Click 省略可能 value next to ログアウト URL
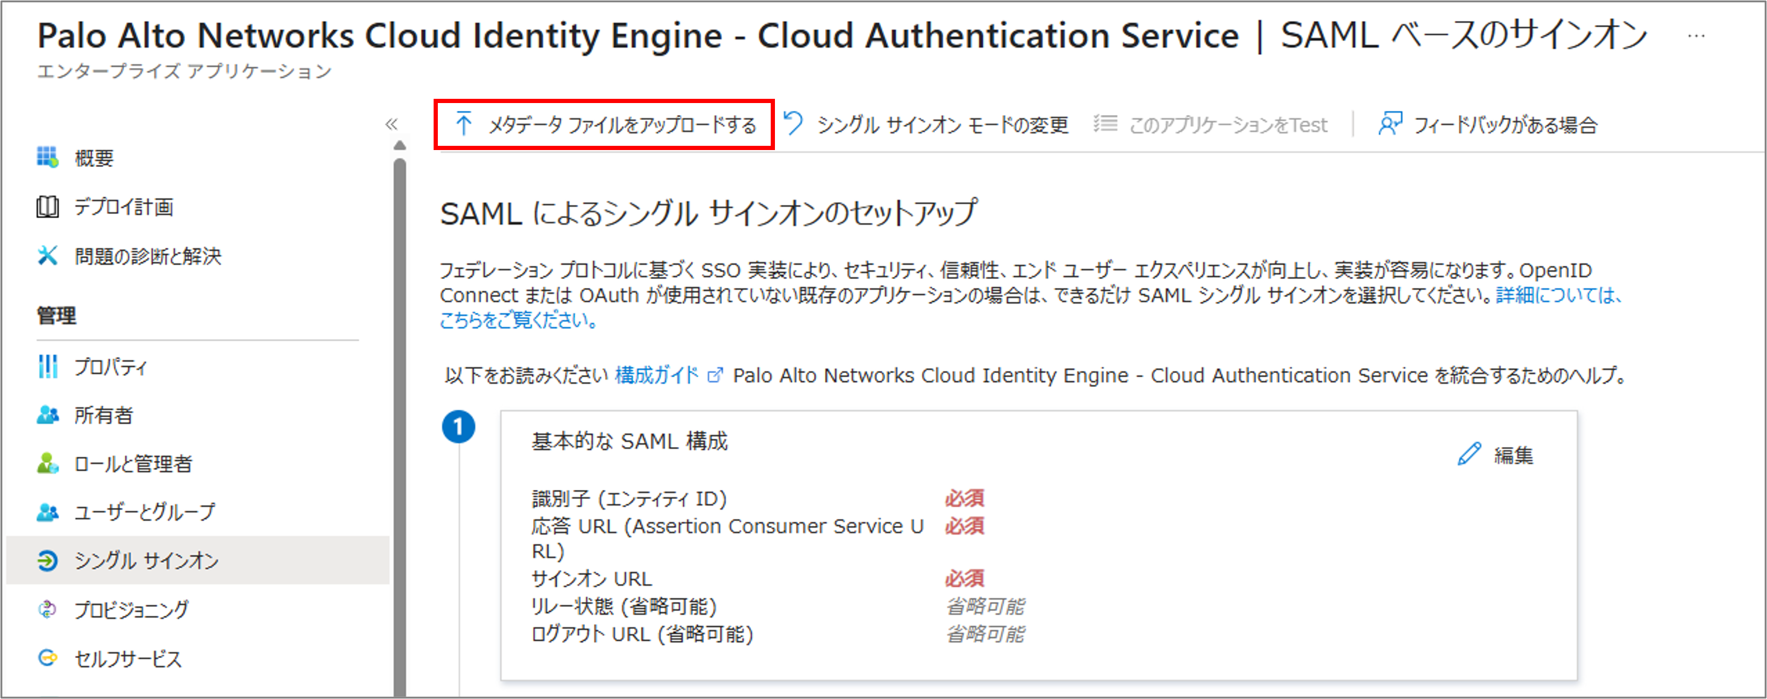This screenshot has width=1767, height=699. pyautogui.click(x=985, y=634)
